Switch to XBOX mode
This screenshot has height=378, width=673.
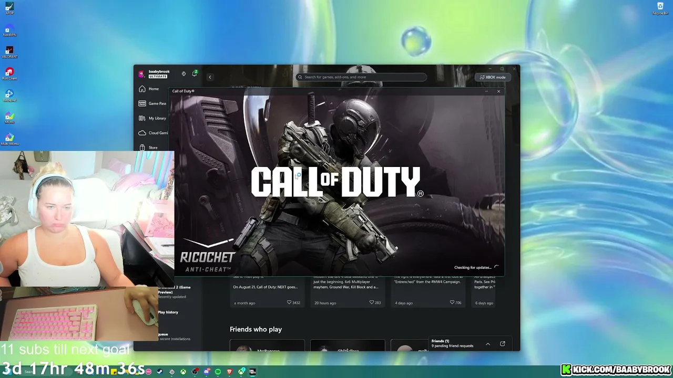pos(493,77)
